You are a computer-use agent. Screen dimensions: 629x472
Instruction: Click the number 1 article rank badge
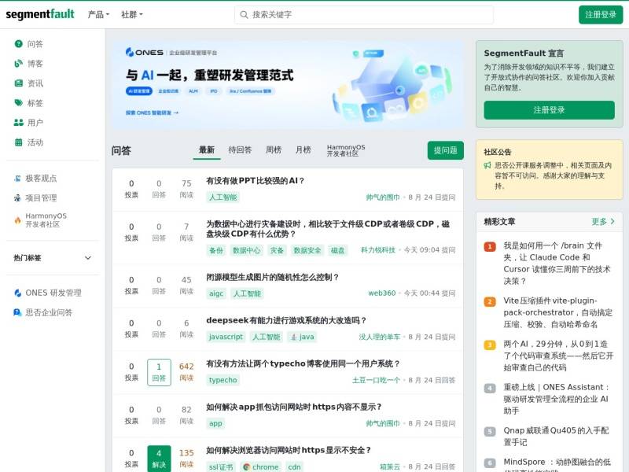point(489,246)
